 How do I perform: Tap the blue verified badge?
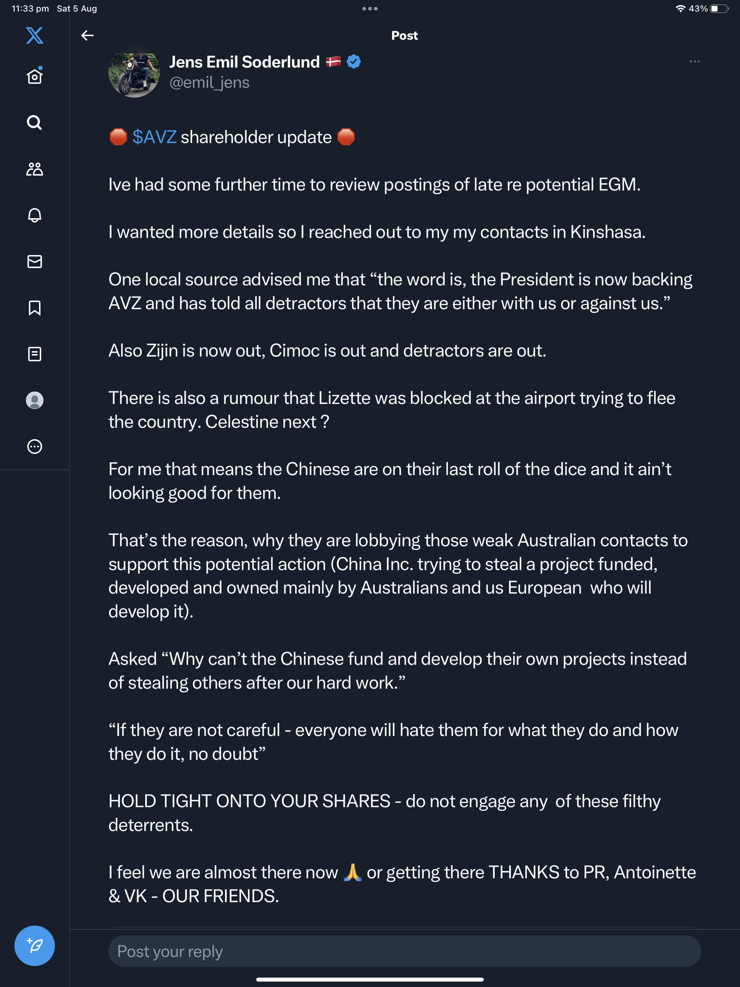(354, 61)
